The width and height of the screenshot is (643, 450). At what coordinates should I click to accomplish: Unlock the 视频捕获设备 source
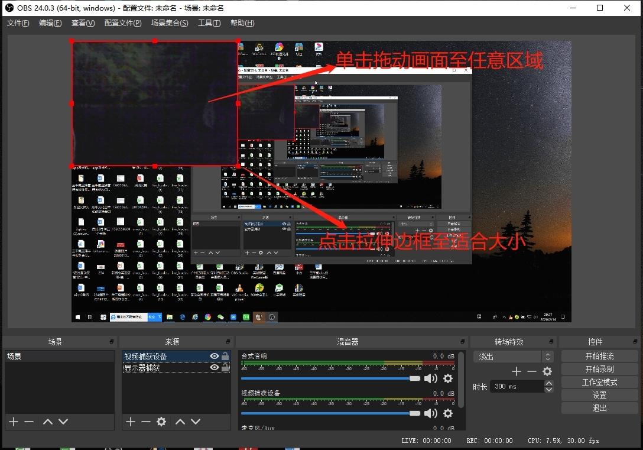[x=225, y=357]
